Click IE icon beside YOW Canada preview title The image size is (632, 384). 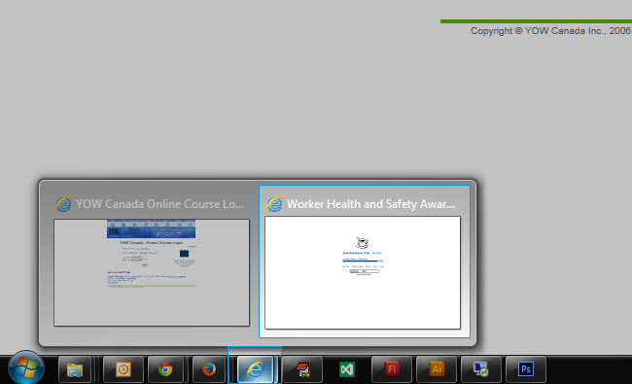point(63,204)
